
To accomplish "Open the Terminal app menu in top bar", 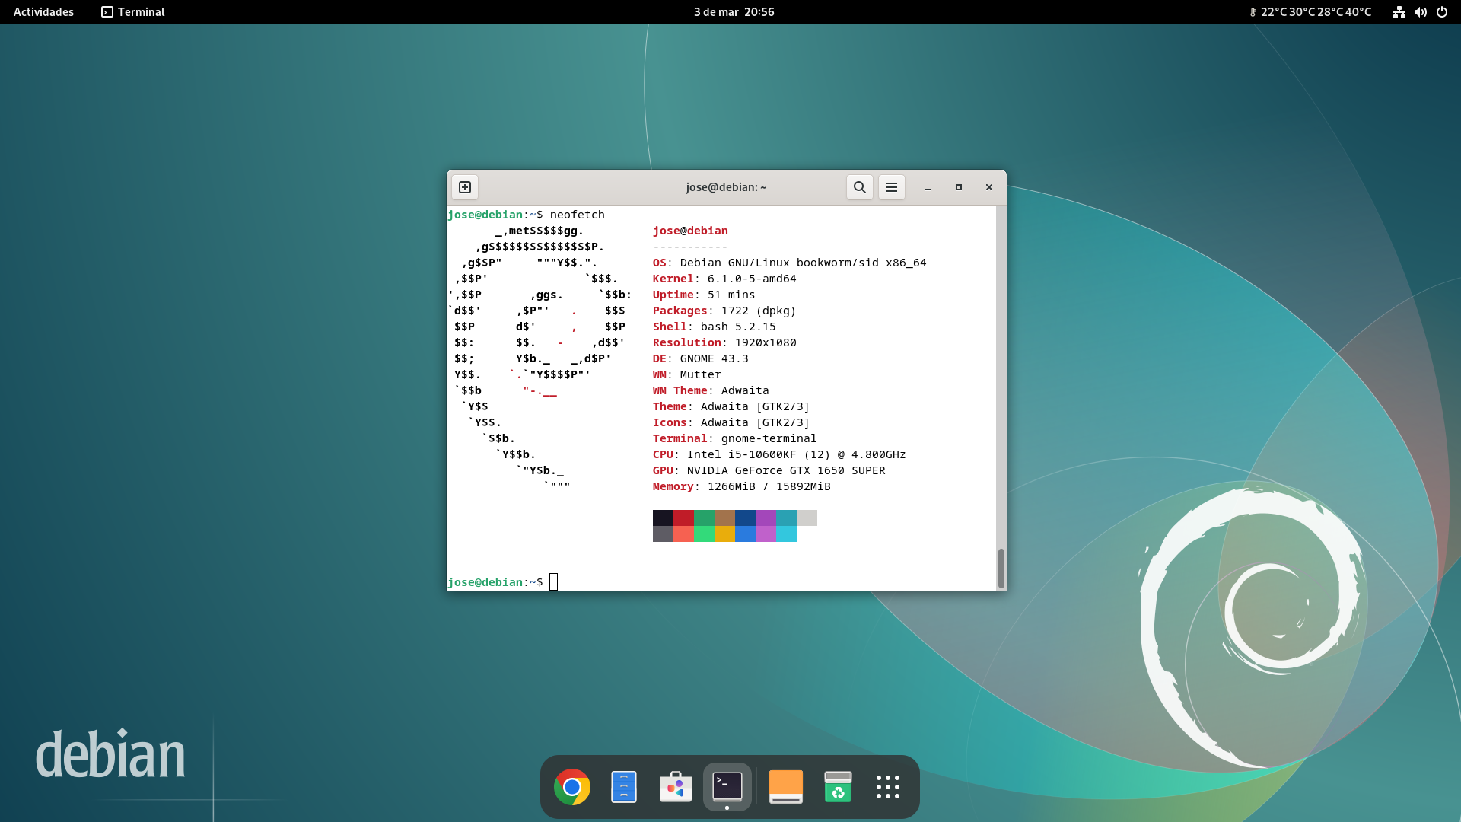I will (x=133, y=12).
